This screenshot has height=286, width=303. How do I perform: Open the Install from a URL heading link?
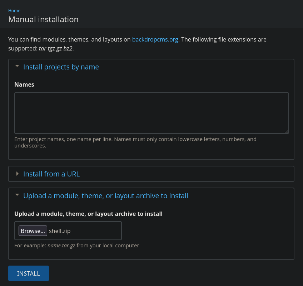coord(51,174)
